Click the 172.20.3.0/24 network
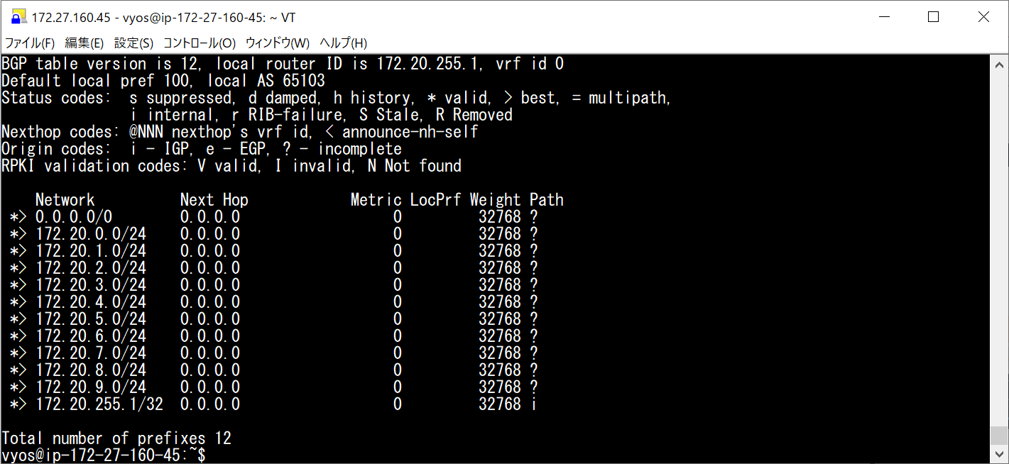 91,285
